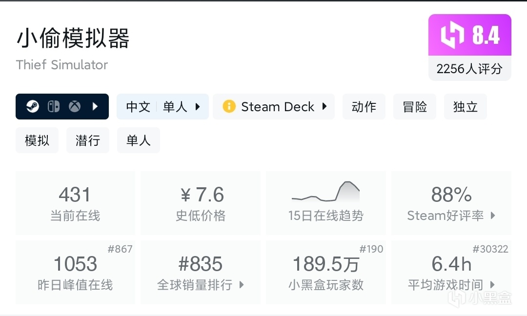The height and width of the screenshot is (316, 527).
Task: Click the yellow Steam Deck info icon
Action: [229, 106]
